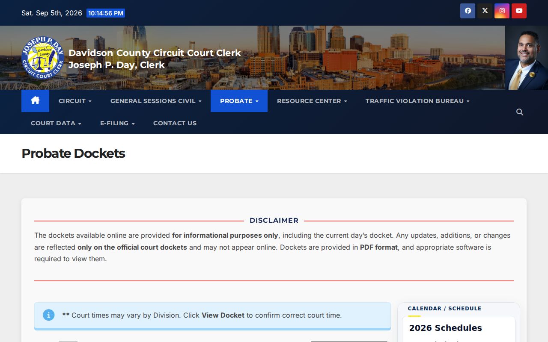This screenshot has width=548, height=342.
Task: Open the Contact Us page
Action: click(175, 123)
